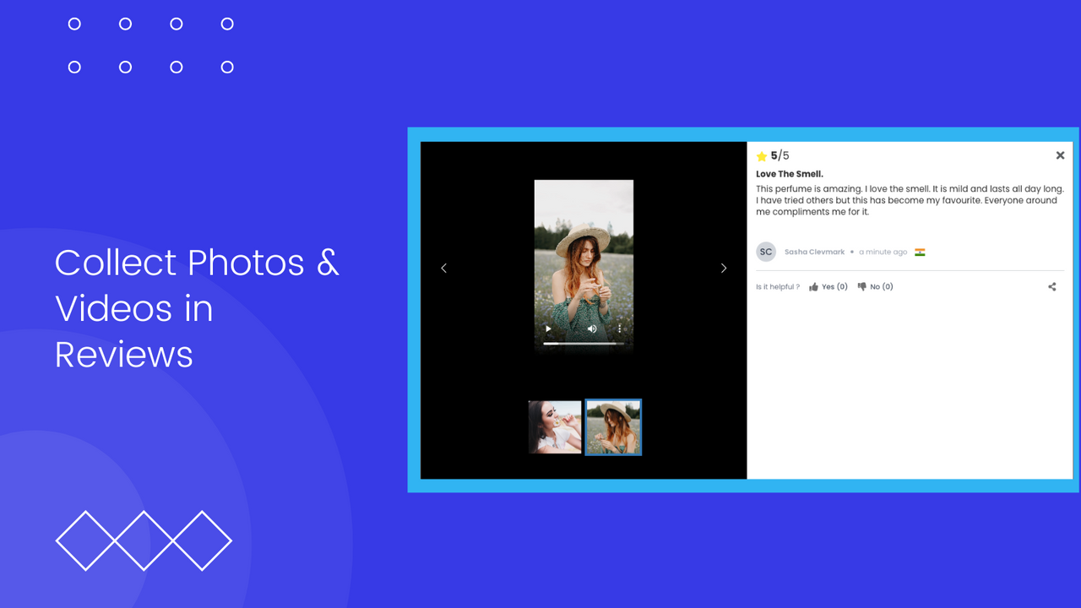Seek within the video progress bar
1081x608 pixels.
[584, 344]
